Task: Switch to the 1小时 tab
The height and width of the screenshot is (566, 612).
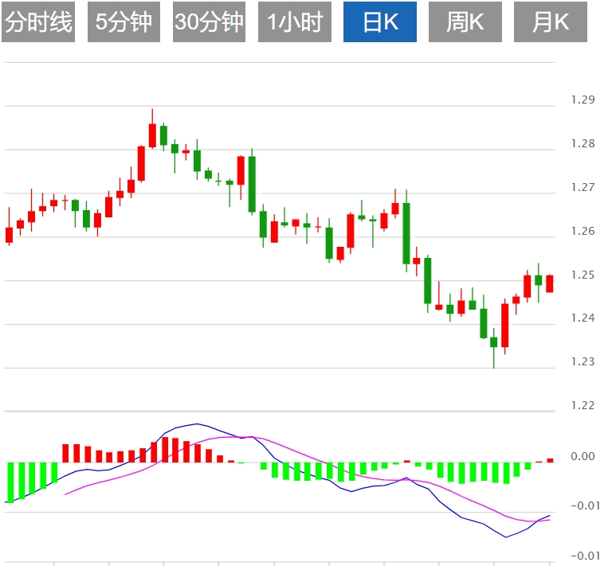Action: (295, 22)
